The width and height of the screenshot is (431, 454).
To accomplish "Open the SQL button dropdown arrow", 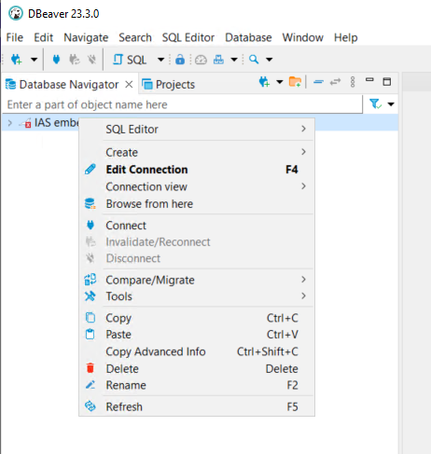I will (x=160, y=60).
